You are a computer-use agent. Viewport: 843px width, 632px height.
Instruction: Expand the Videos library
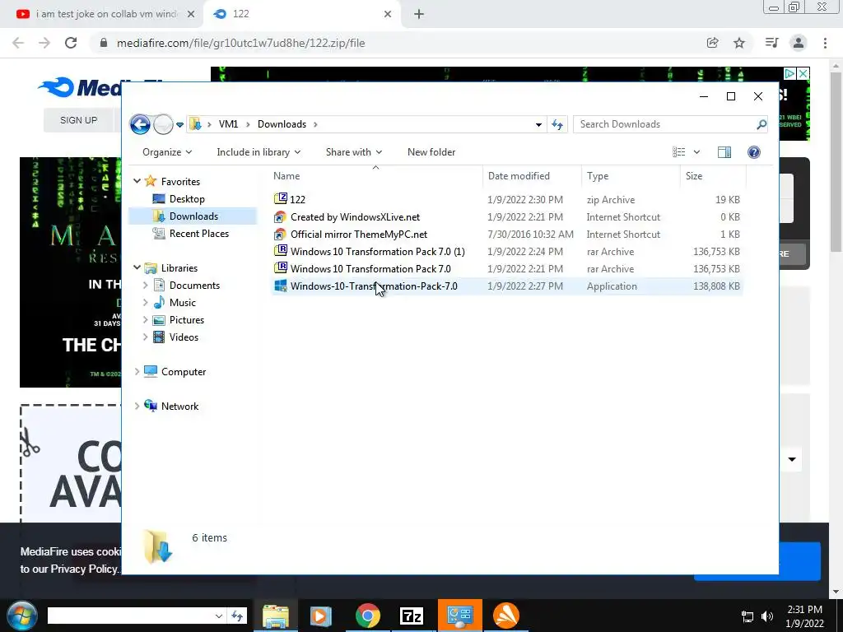(145, 337)
